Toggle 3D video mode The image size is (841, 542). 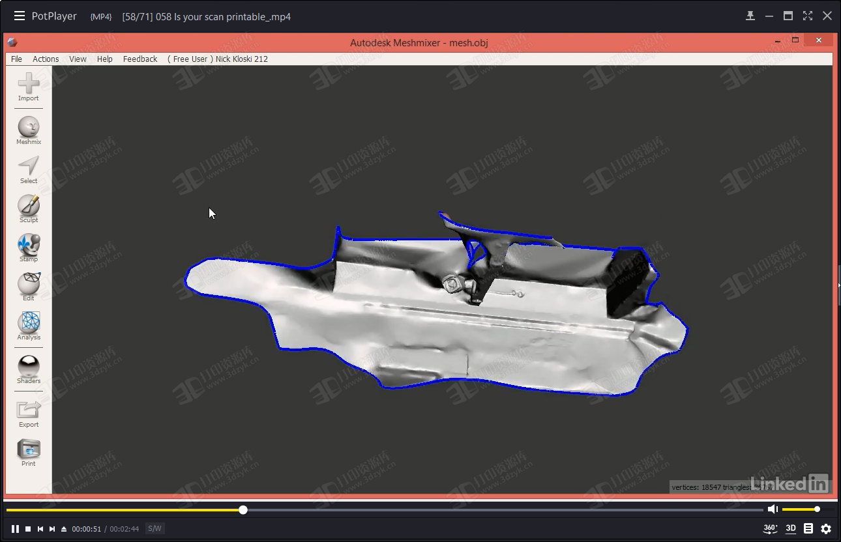click(791, 529)
